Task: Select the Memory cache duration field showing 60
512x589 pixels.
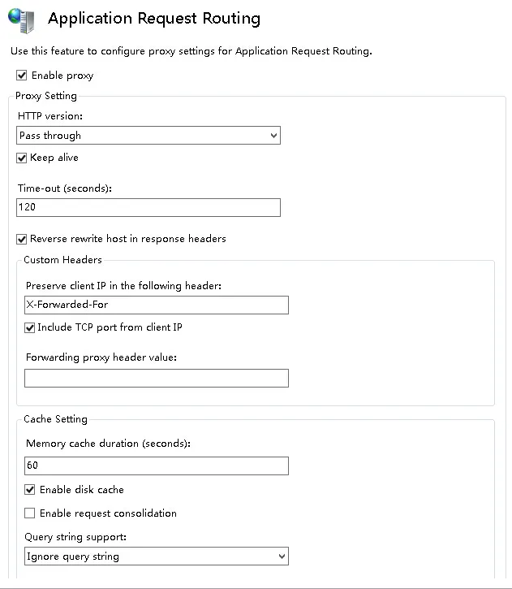Action: coord(157,466)
